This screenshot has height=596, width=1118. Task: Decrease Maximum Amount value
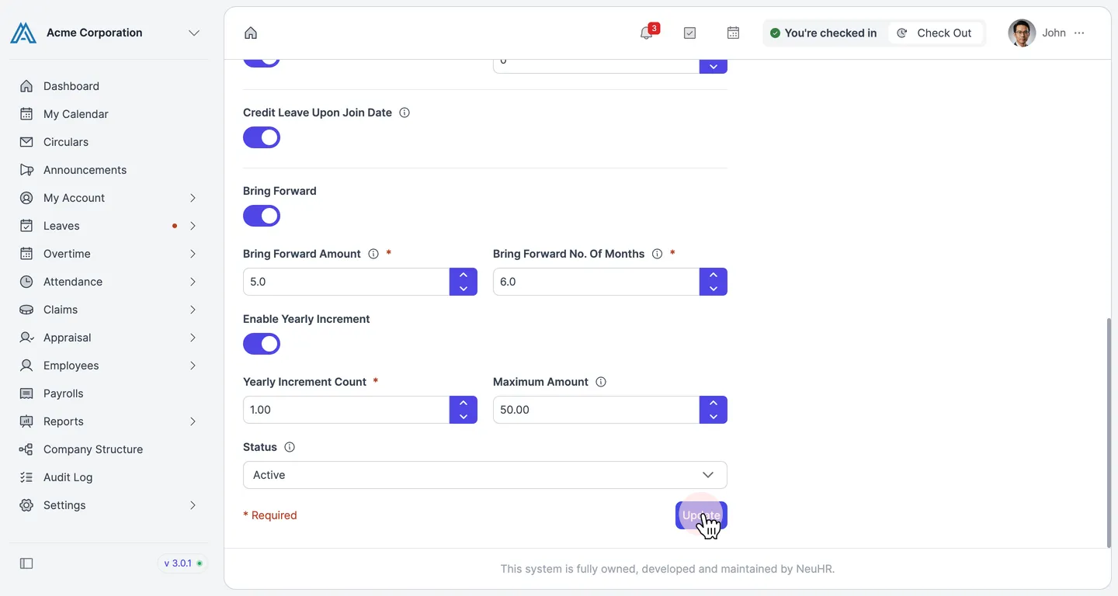click(x=714, y=417)
